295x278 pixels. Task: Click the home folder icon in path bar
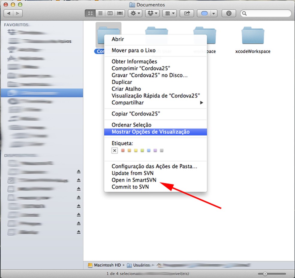click(x=159, y=265)
